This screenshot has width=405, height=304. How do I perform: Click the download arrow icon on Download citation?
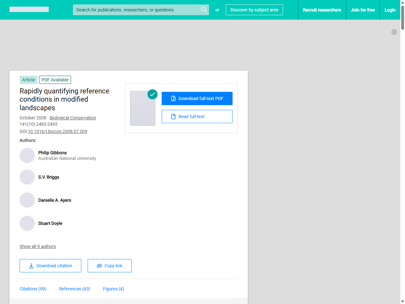pos(31,265)
